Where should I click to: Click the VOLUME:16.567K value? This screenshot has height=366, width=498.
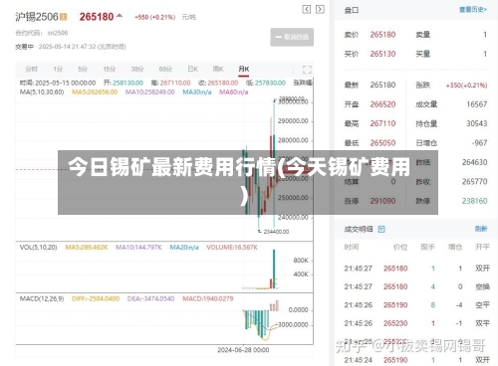pyautogui.click(x=232, y=248)
